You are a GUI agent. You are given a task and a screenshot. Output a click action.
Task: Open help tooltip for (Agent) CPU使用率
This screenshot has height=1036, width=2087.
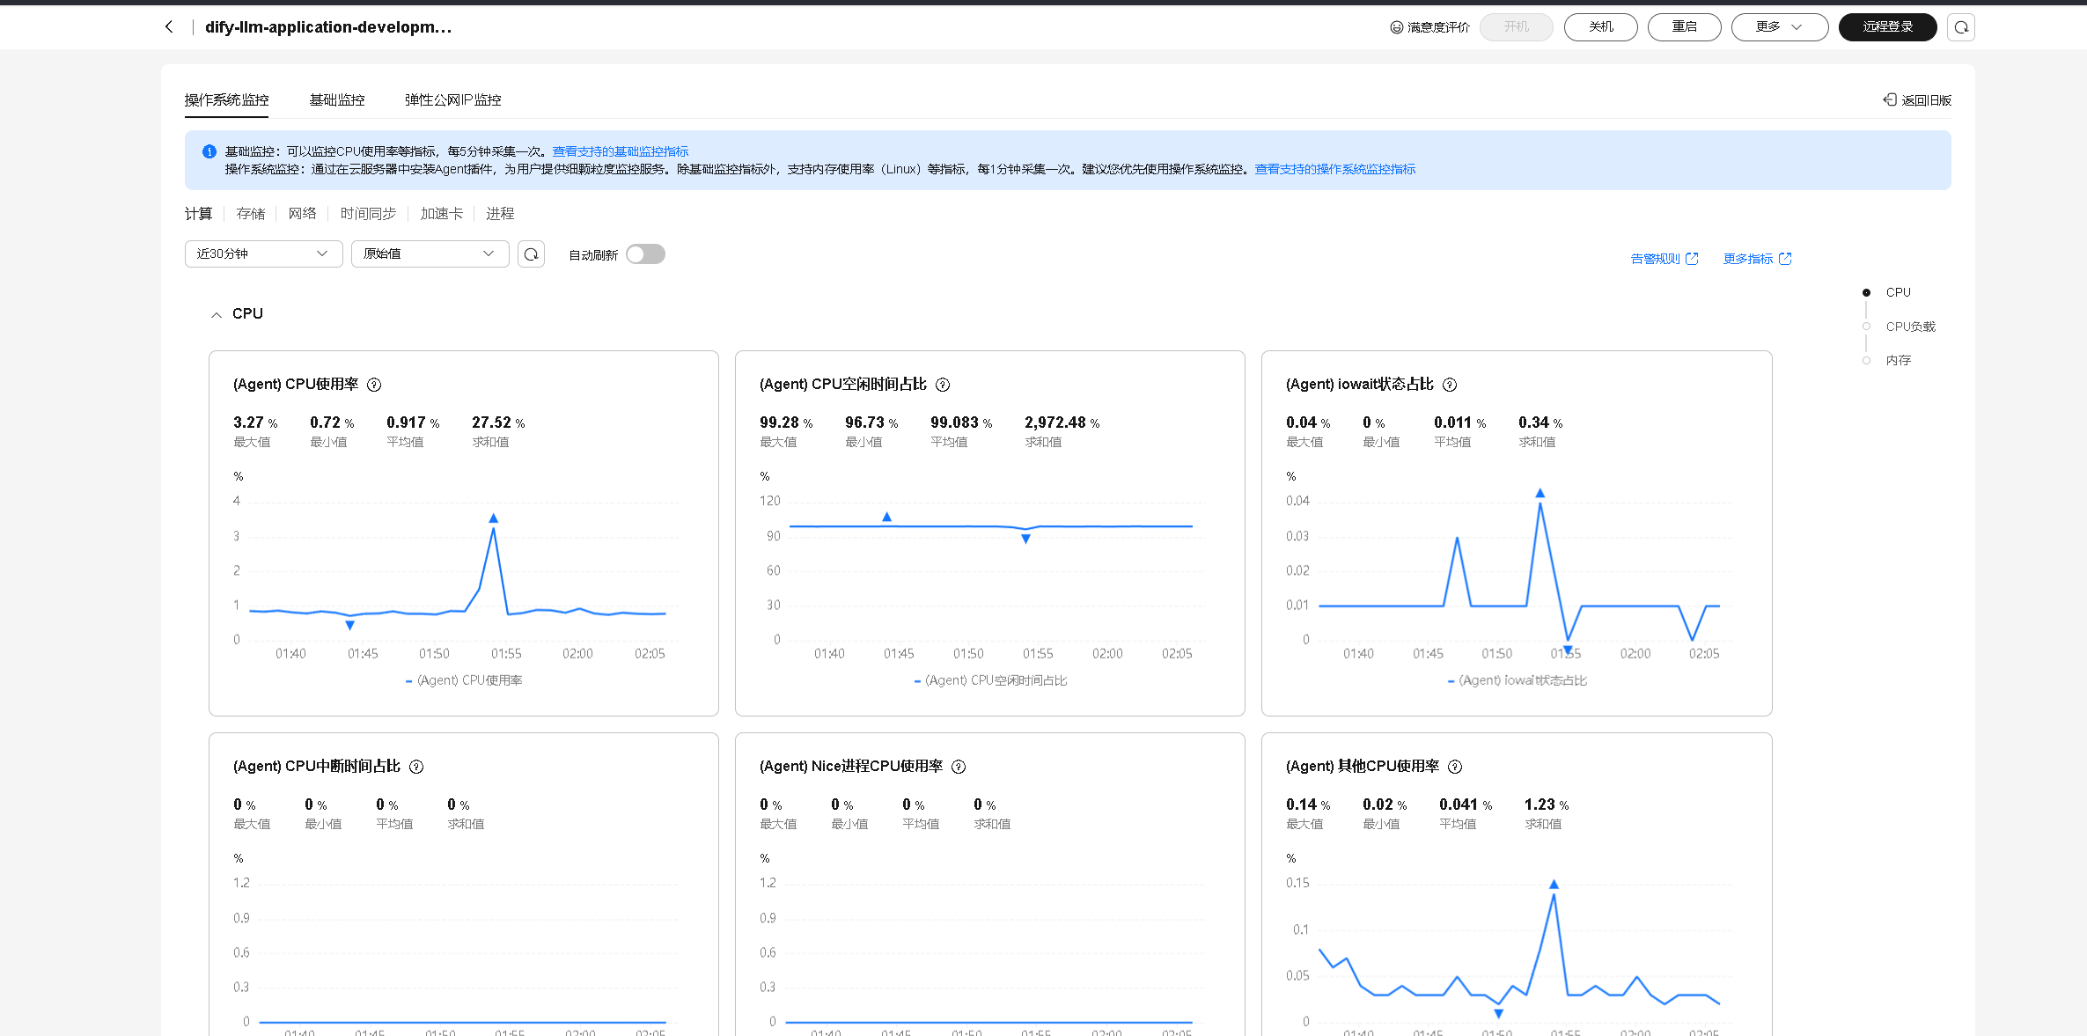point(374,385)
